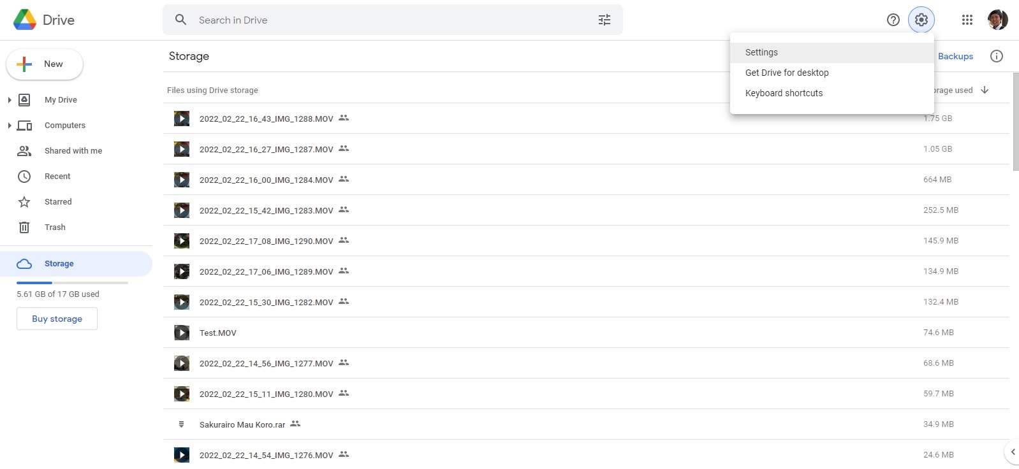This screenshot has width=1019, height=469.
Task: Go to Starred files
Action: pos(58,202)
